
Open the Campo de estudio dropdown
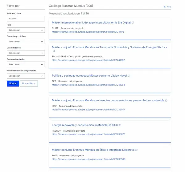[x=26, y=64]
